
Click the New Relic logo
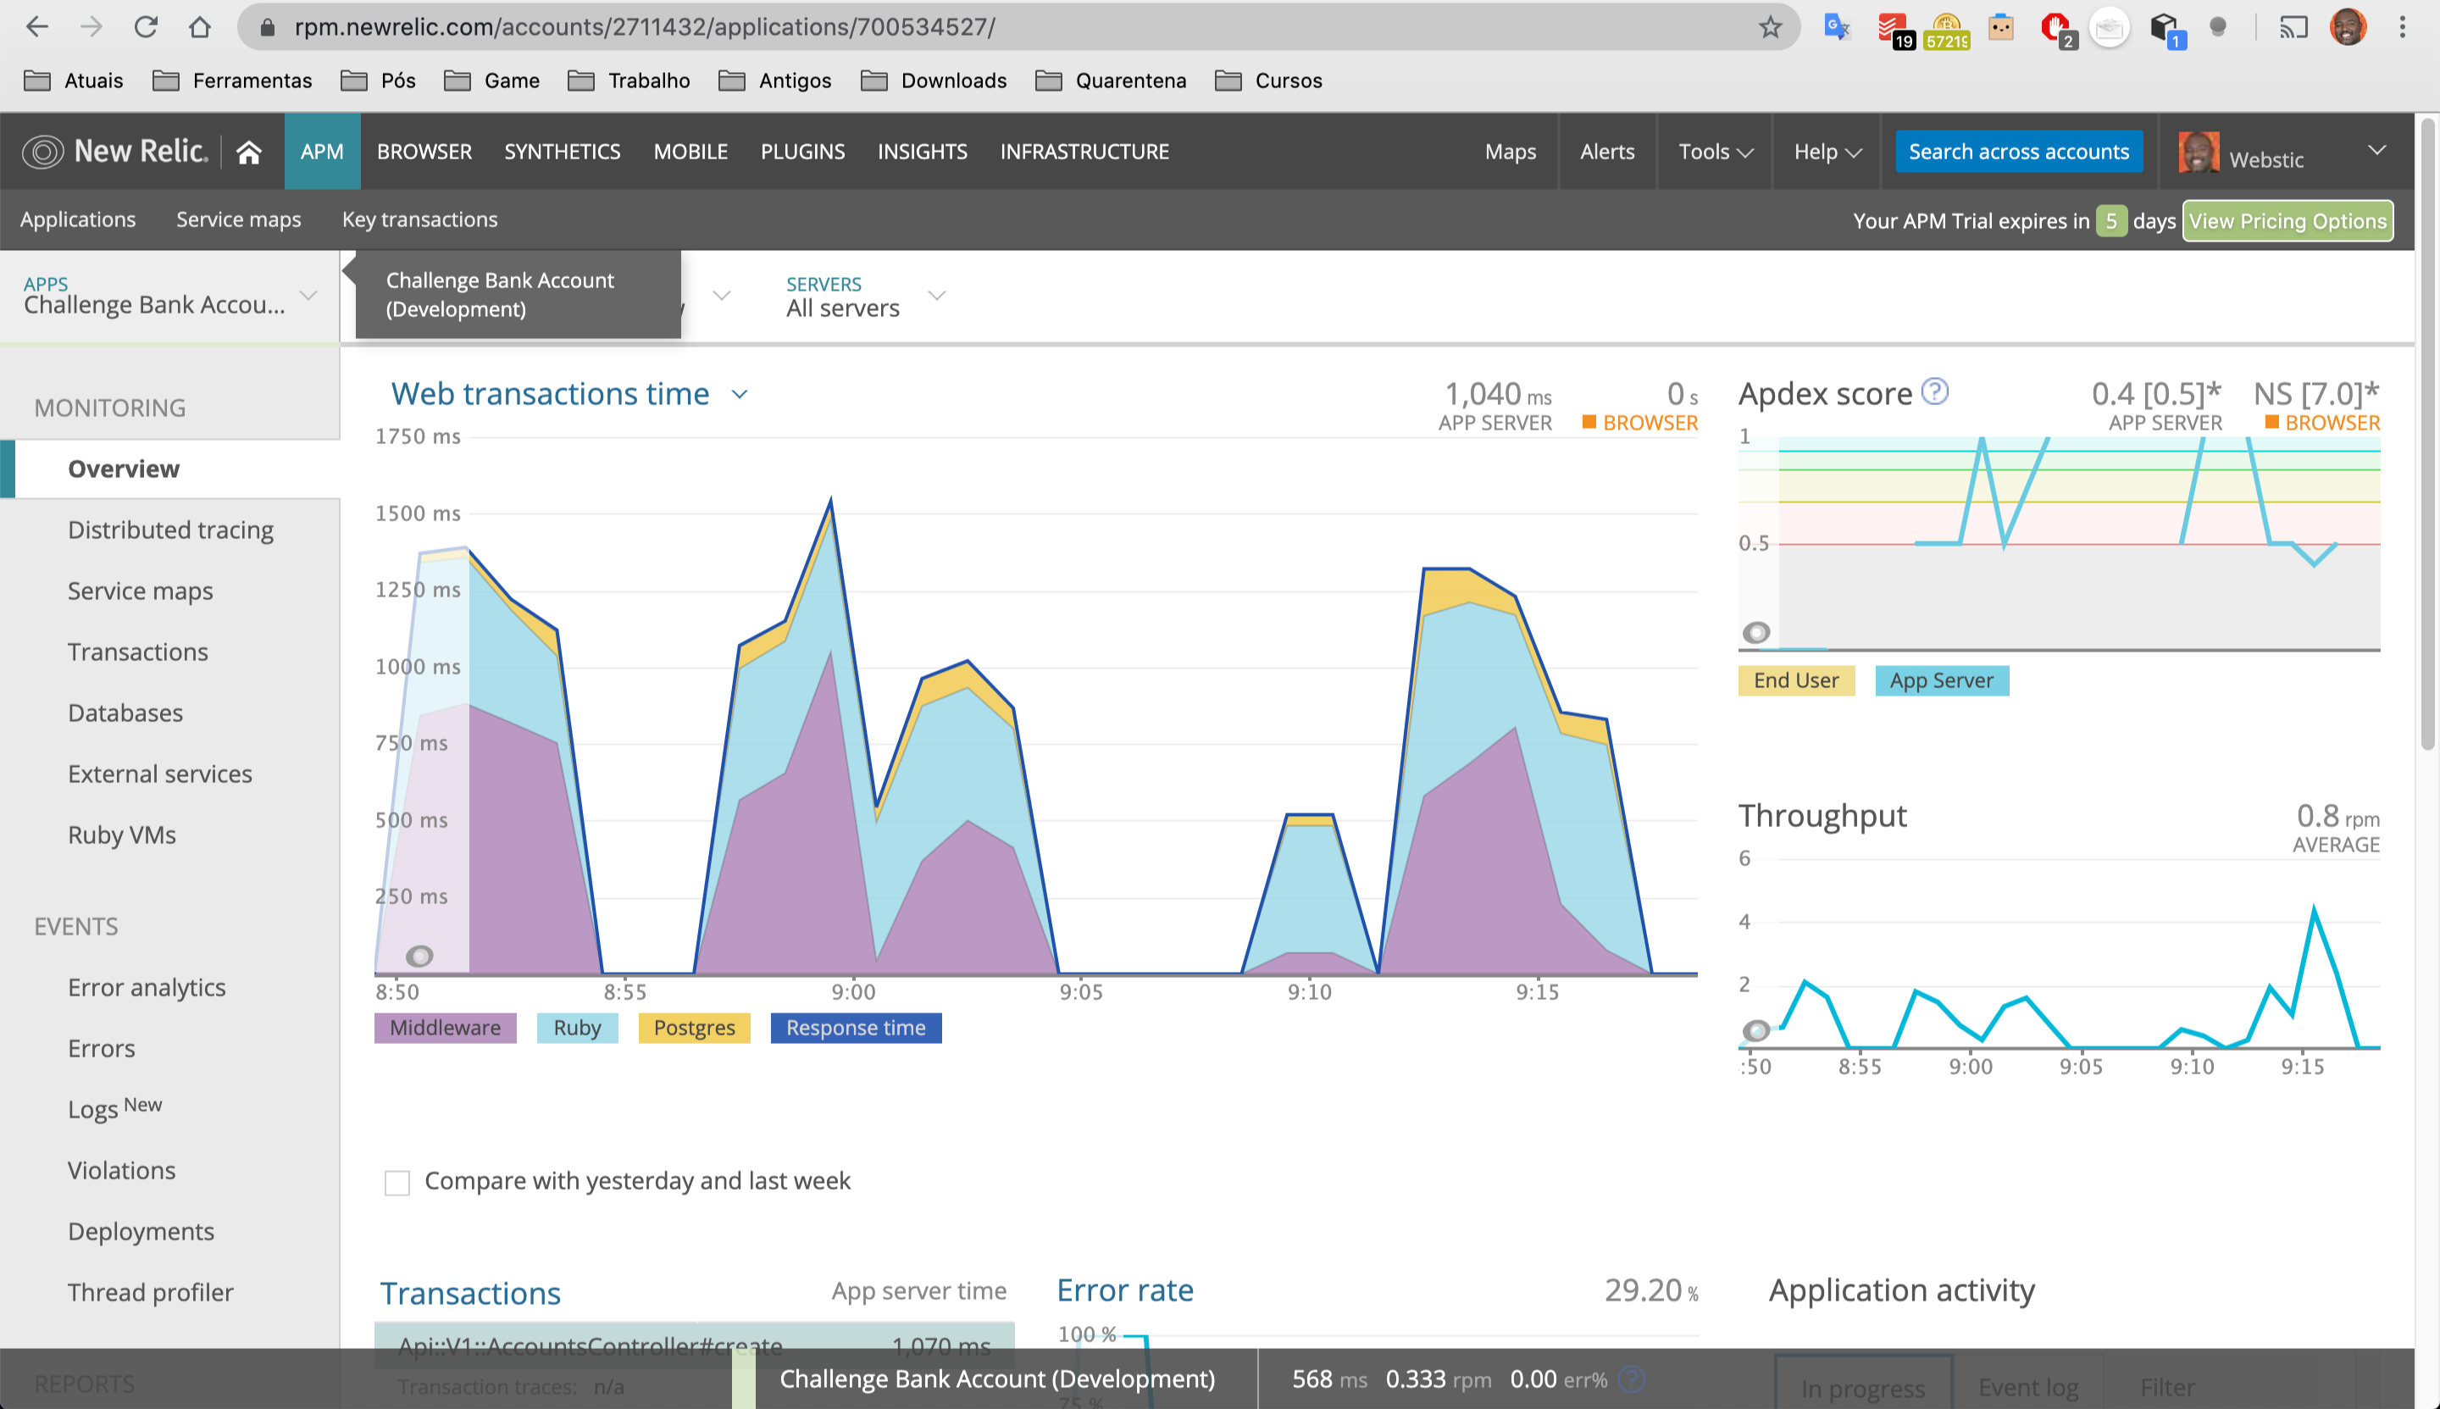click(x=116, y=152)
